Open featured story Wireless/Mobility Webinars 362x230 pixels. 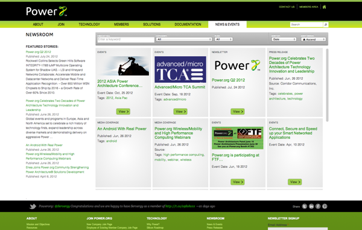[50, 156]
